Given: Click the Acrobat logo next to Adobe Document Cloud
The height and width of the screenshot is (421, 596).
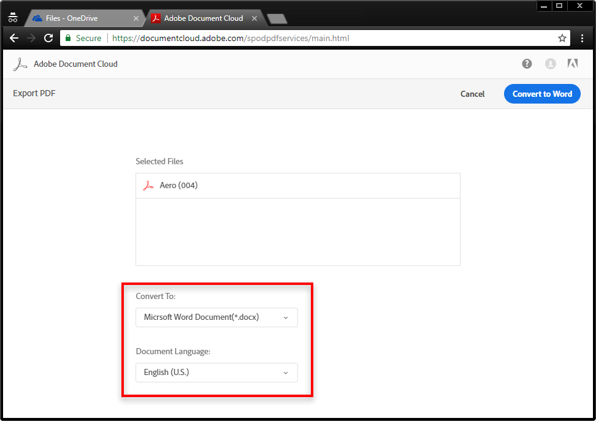Looking at the screenshot, I should coord(20,64).
